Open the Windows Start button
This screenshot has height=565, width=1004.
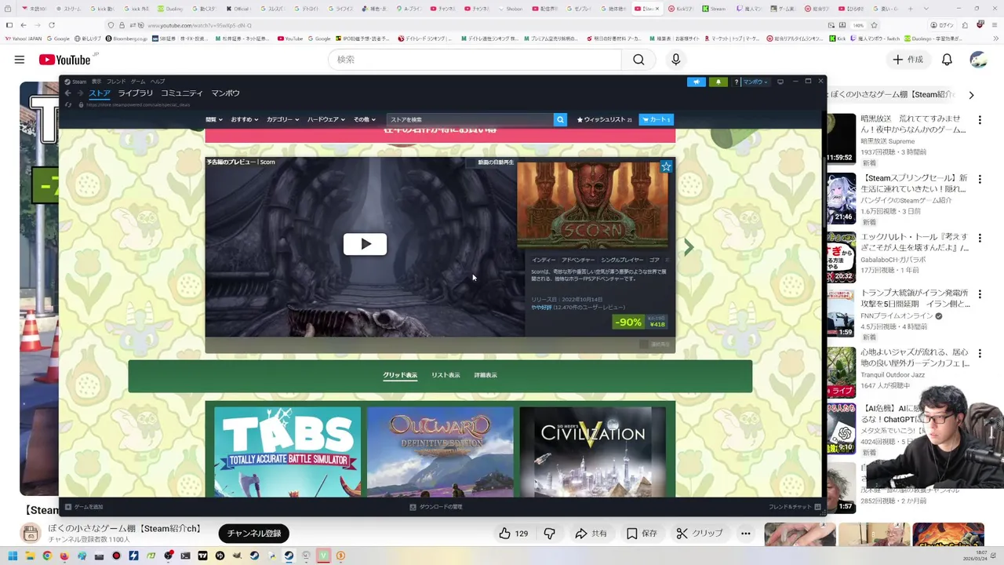point(12,556)
